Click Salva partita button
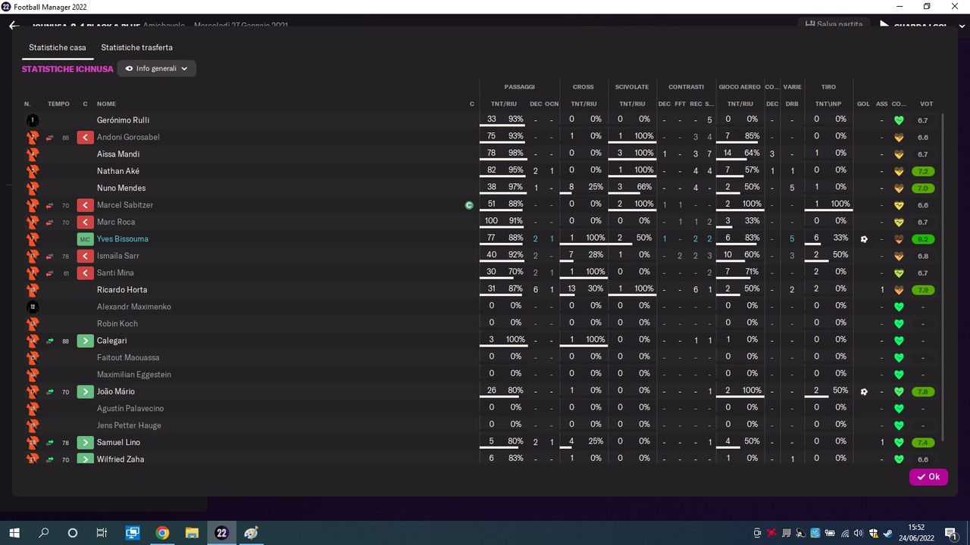970x545 pixels. [833, 24]
